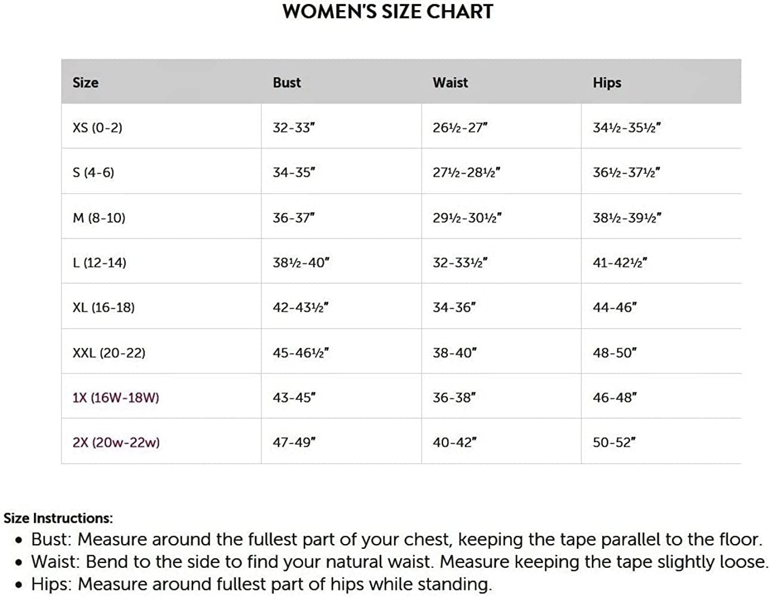Click the 32-33" bust measurement cell

pos(294,127)
